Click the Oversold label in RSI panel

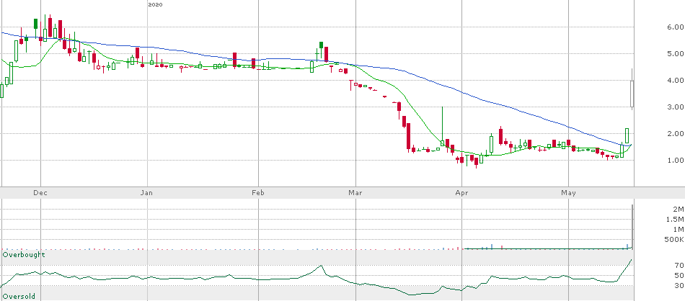pyautogui.click(x=19, y=296)
